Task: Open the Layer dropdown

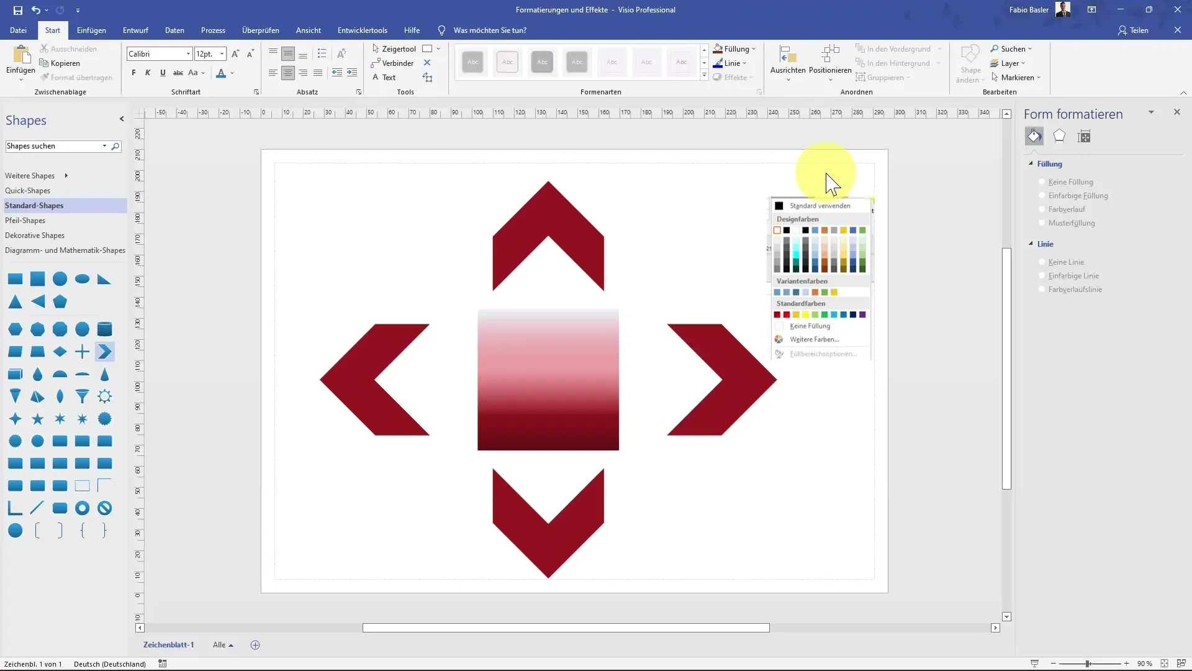Action: click(1008, 63)
